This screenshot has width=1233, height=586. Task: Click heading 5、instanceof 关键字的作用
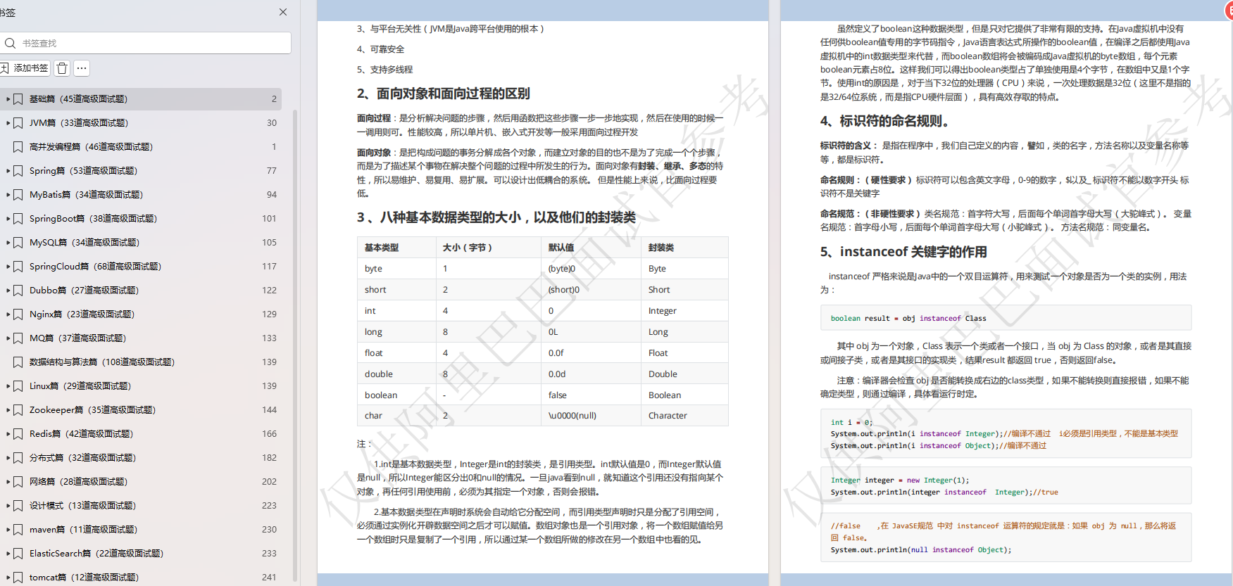coord(903,252)
